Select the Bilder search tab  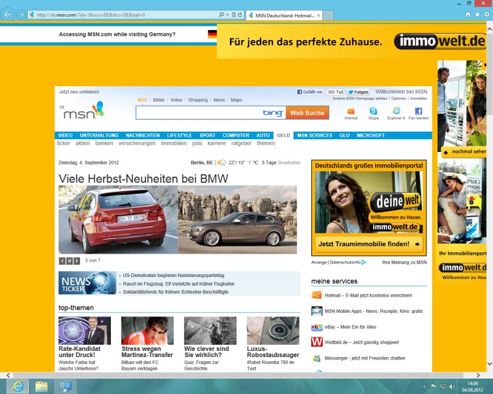pos(158,100)
